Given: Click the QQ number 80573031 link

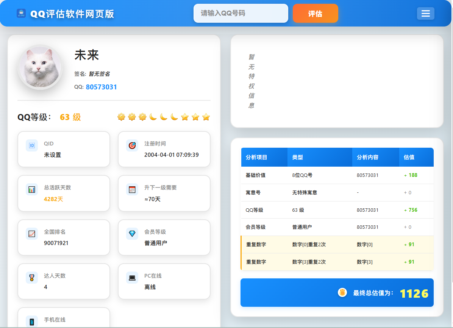Looking at the screenshot, I should [x=101, y=87].
